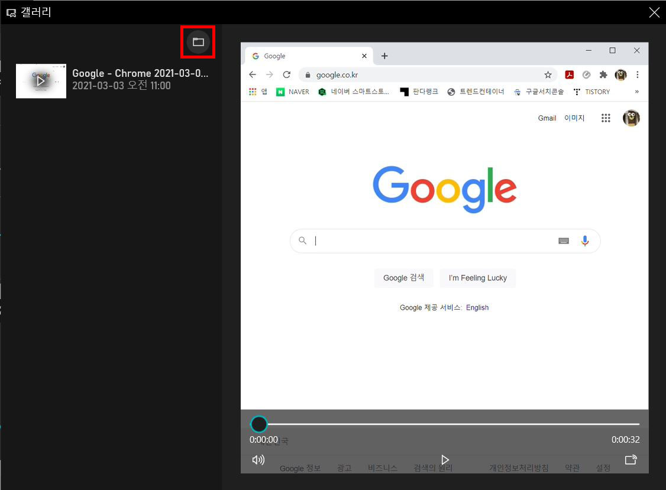Open the 판다랭크 bookmark
The width and height of the screenshot is (666, 490).
419,92
